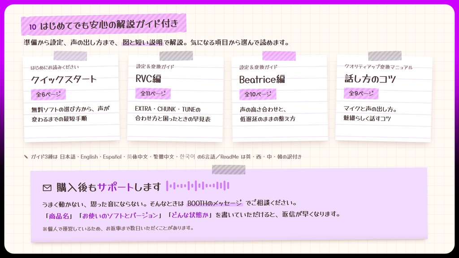Open the クイックスタート guide card
The width and height of the screenshot is (459, 258).
coord(71,98)
